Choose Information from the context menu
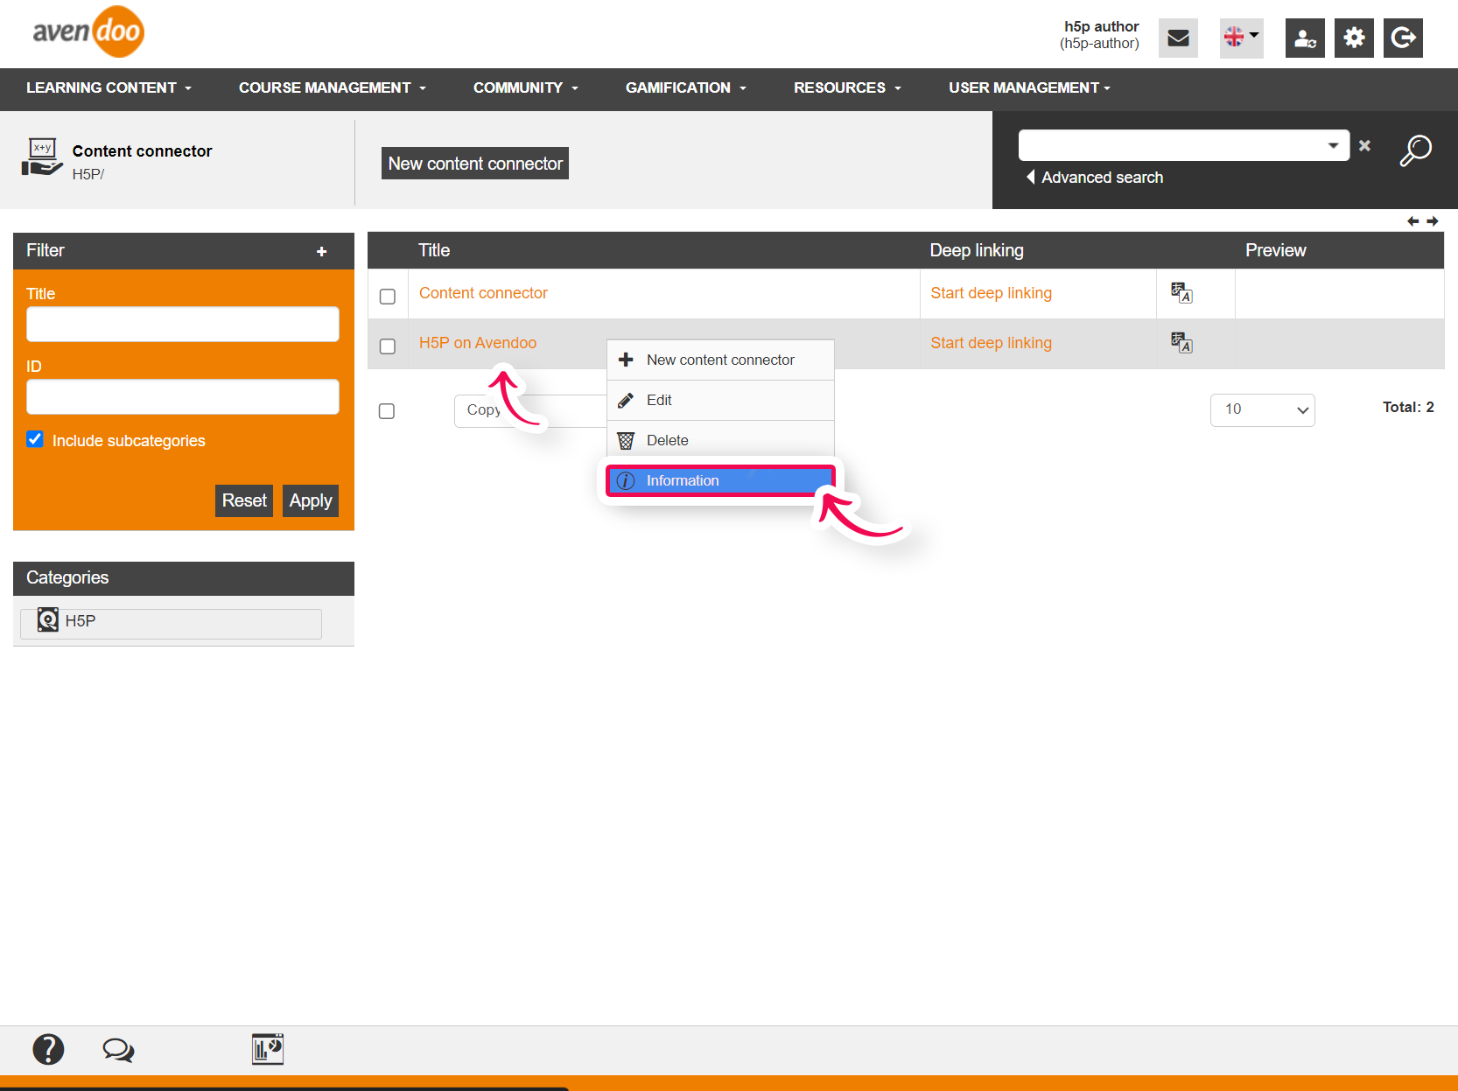This screenshot has width=1458, height=1091. (x=720, y=480)
